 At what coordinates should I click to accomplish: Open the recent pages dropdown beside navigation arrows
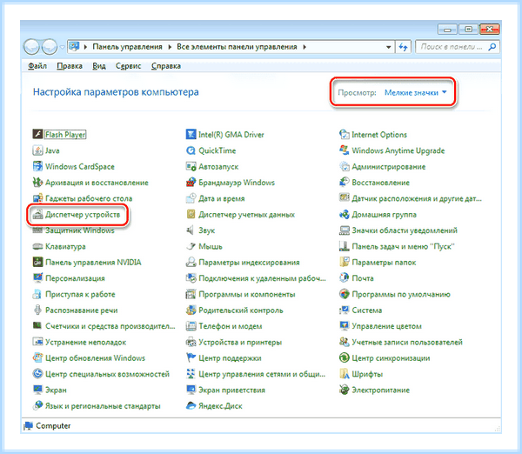point(63,47)
